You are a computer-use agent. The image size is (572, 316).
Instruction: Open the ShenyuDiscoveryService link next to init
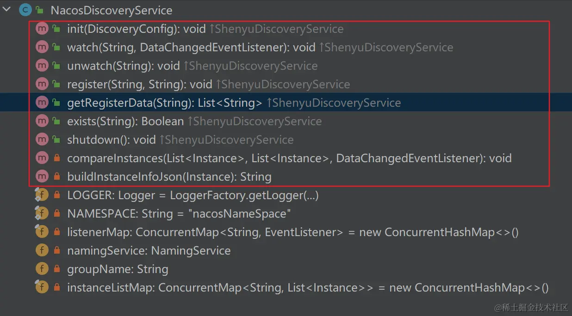click(276, 29)
